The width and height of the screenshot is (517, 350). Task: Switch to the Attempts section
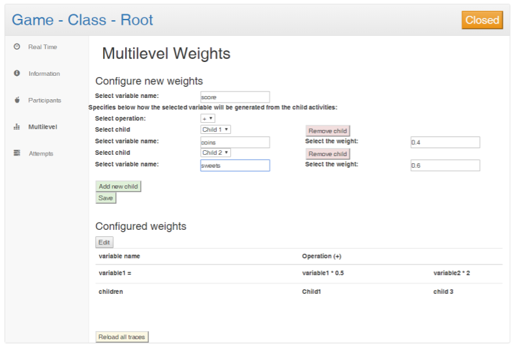pyautogui.click(x=41, y=153)
